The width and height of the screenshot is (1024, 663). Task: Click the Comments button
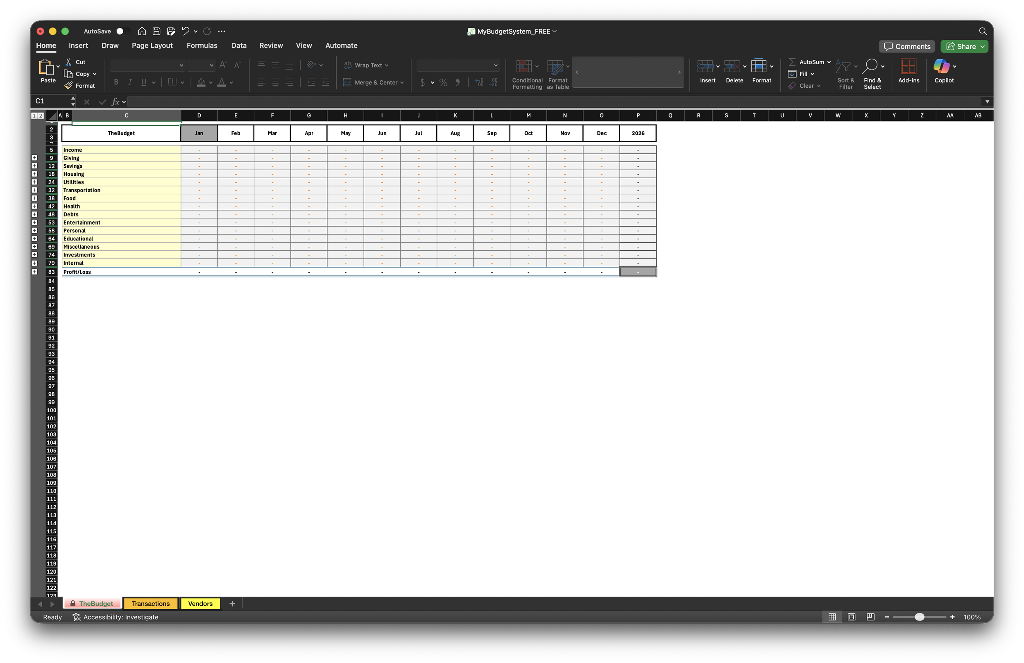[x=906, y=46]
